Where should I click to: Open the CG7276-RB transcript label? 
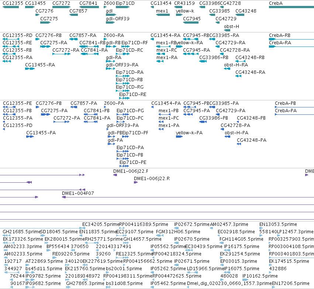[48, 35]
